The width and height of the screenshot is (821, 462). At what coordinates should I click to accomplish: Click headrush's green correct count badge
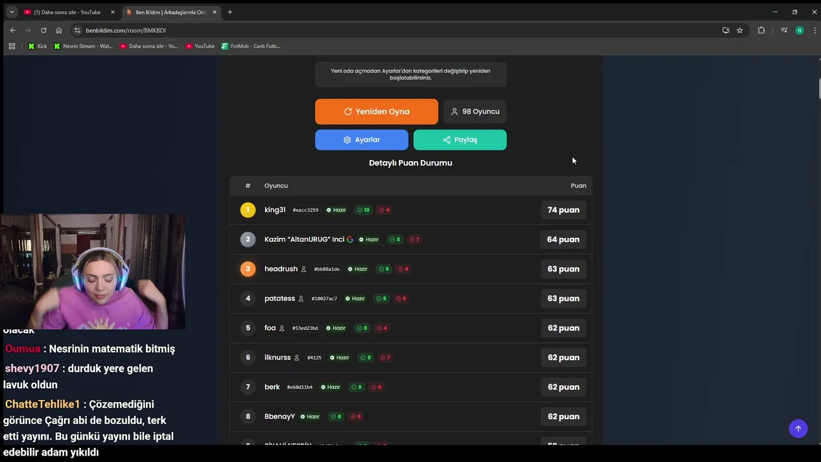click(384, 269)
